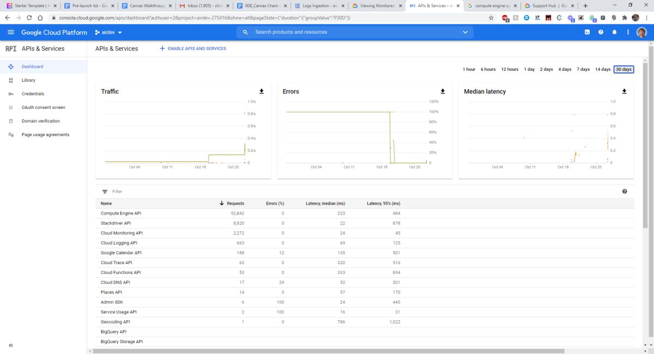Screen dimensions: 654x354
Task: Open the main navigation hamburger menu
Action: (x=11, y=32)
